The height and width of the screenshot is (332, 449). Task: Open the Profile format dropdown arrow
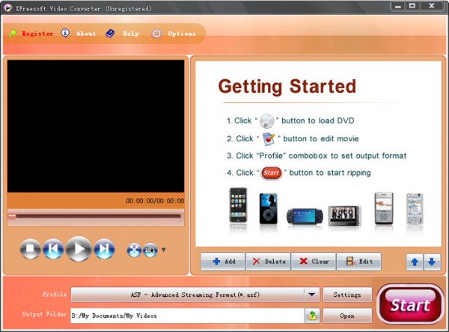click(312, 295)
